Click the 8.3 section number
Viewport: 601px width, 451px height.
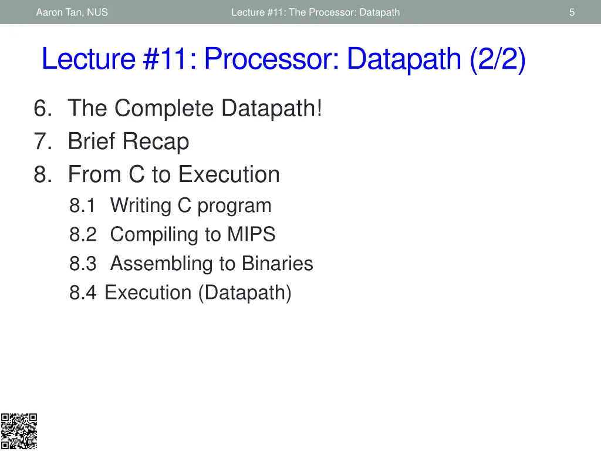[82, 264]
